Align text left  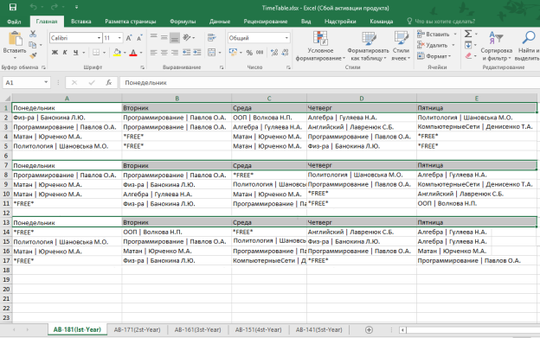click(153, 53)
